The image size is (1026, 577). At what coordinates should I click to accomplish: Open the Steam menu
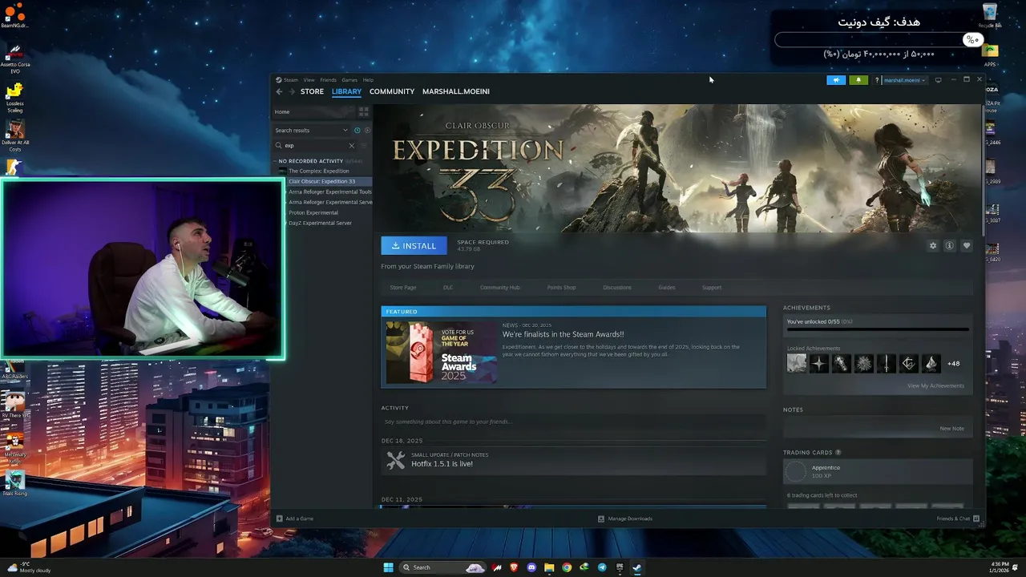pos(290,80)
